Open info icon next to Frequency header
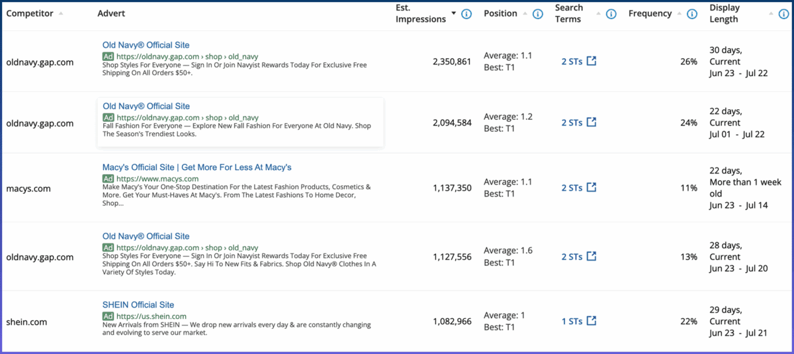 coord(691,14)
